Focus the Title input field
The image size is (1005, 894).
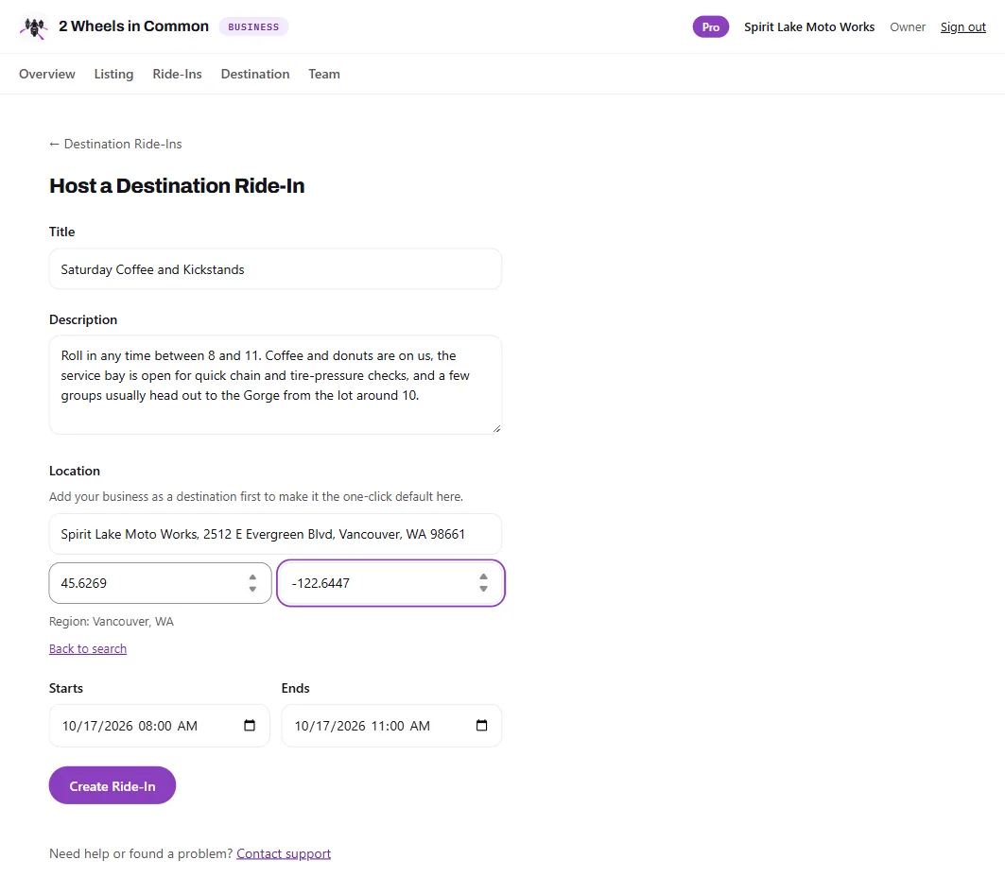[x=275, y=269]
